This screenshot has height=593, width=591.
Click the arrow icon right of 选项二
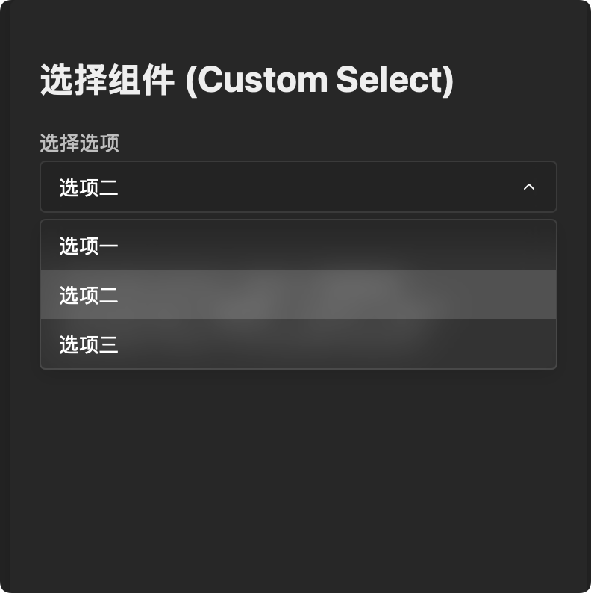(x=529, y=187)
